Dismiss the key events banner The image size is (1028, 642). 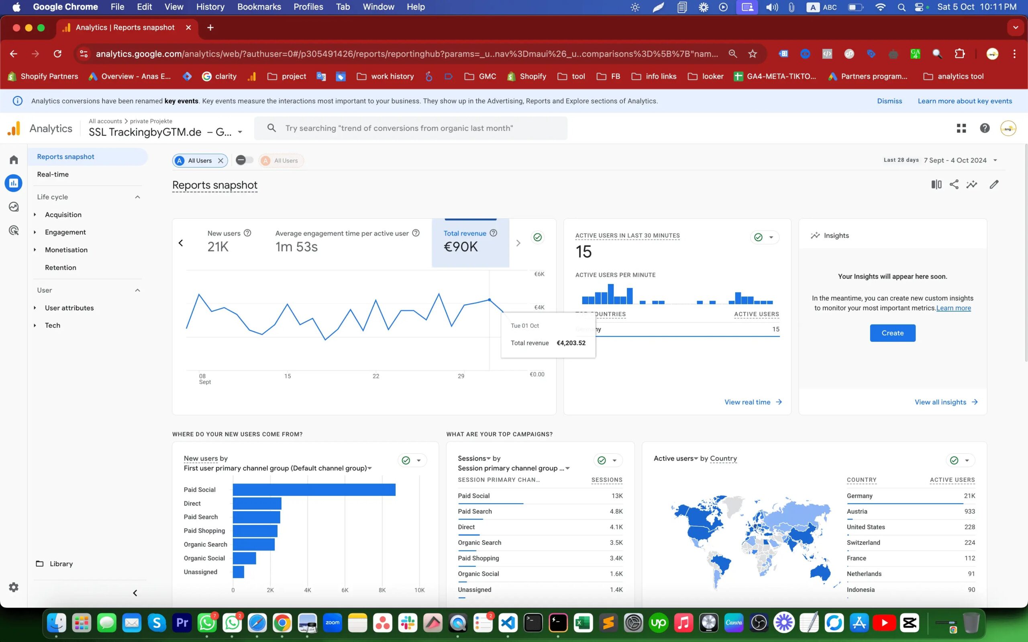tap(889, 101)
